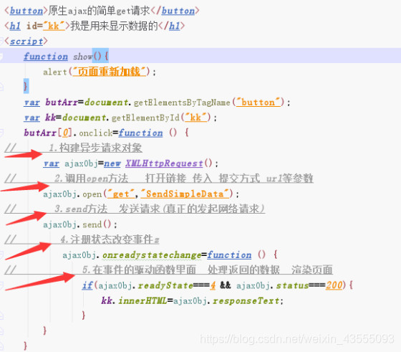Click the opening button tag on line one
This screenshot has width=401, height=352.
(26, 11)
